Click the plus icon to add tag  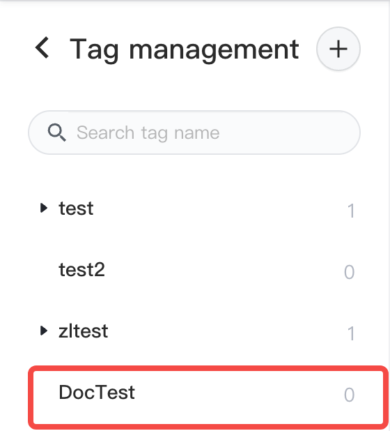click(x=338, y=49)
